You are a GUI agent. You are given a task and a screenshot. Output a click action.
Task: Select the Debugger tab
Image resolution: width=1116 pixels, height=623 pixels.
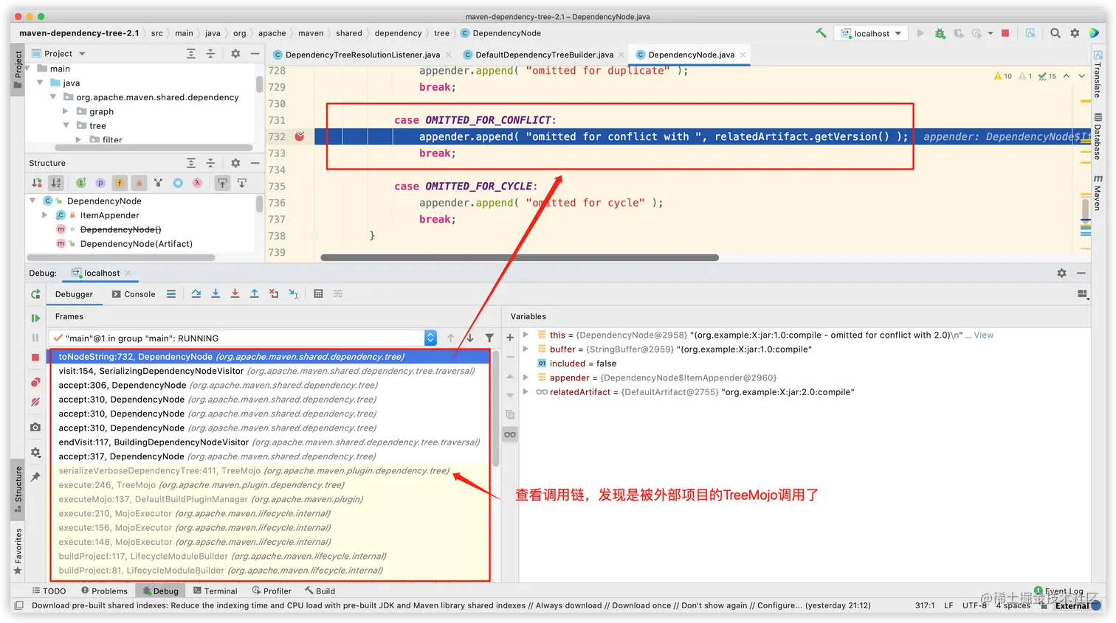pos(74,294)
